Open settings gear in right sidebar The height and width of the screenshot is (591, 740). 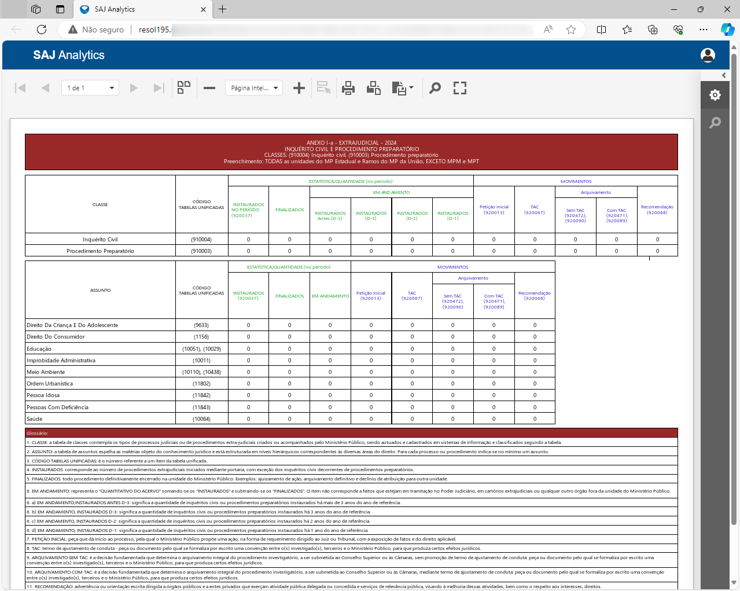point(715,95)
